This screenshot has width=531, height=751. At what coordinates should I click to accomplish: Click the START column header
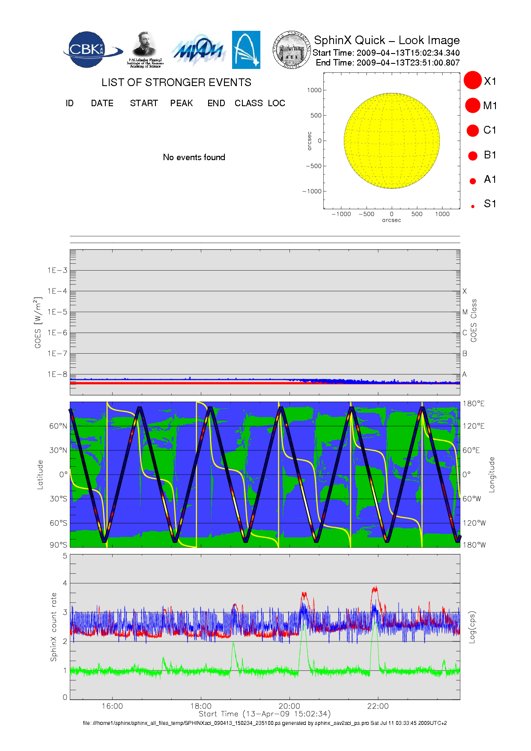144,103
